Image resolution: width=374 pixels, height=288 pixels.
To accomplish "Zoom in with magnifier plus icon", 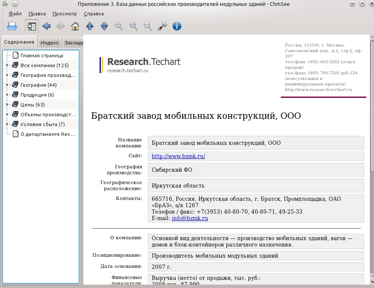I will tap(119, 26).
